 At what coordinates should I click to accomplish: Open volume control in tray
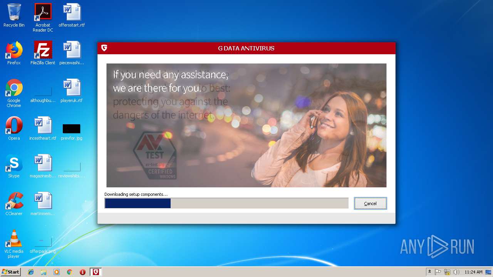pos(456,272)
